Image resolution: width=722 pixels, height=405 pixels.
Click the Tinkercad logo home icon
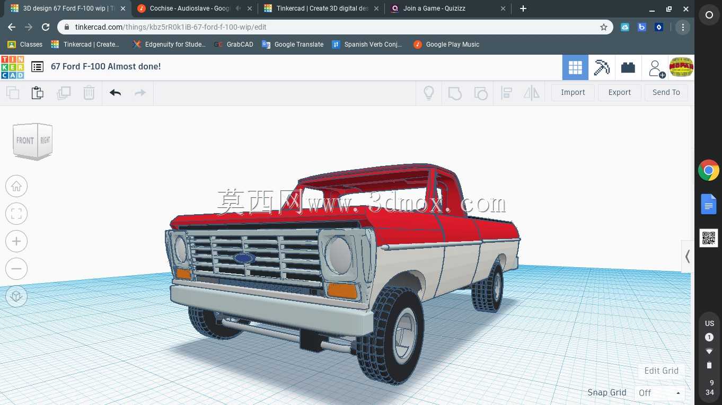click(x=12, y=67)
